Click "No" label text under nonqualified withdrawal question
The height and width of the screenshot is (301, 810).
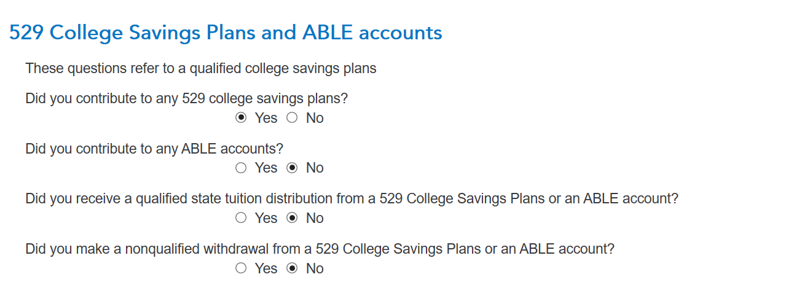[x=315, y=269]
